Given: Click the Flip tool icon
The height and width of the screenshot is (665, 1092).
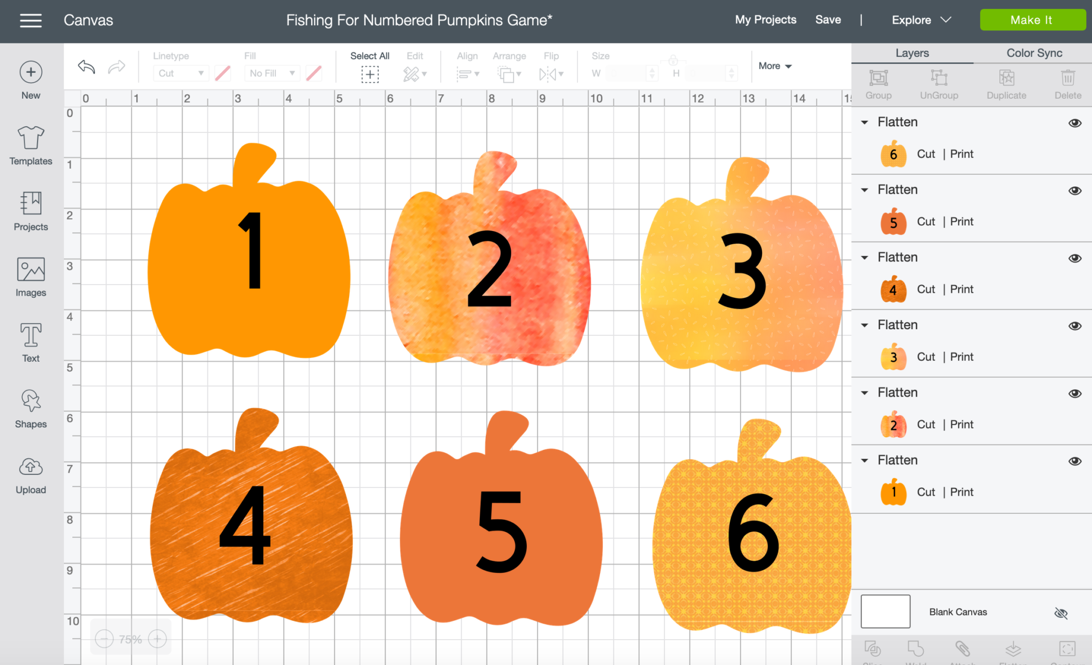Looking at the screenshot, I should pos(550,74).
